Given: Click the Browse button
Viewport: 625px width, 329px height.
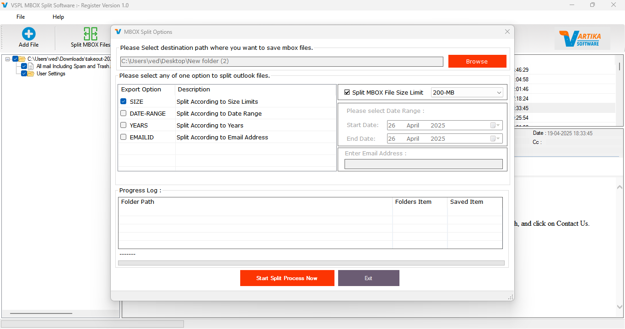Looking at the screenshot, I should [x=477, y=61].
